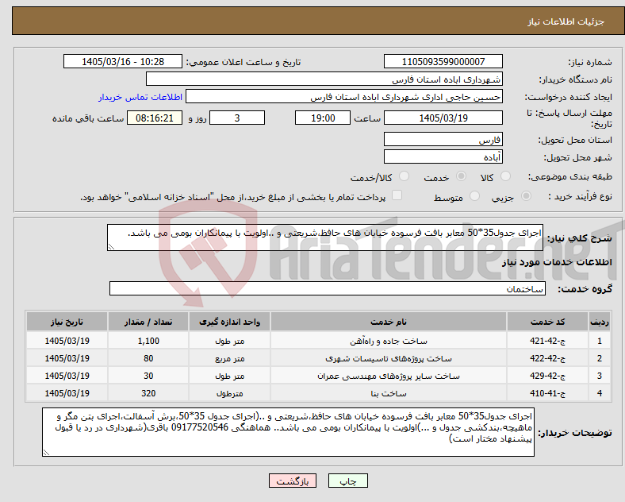
Task: Click the نام خدمت column header
Action: [388, 322]
